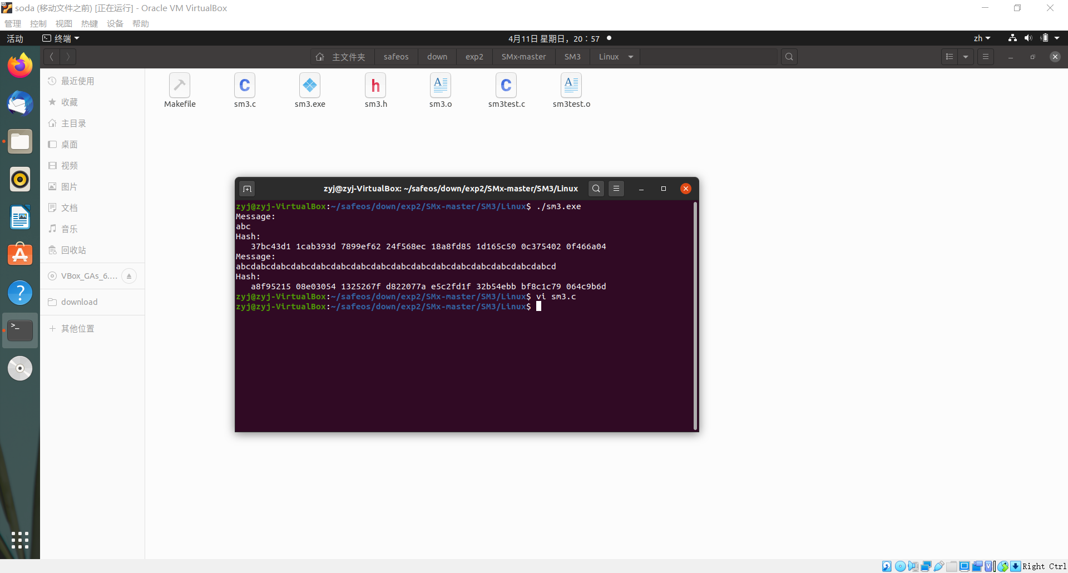1068x573 pixels.
Task: Click the date and time clock
Action: click(554, 38)
